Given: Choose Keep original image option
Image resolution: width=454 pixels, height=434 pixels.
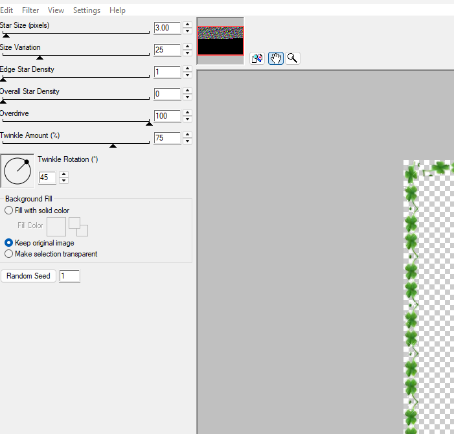Looking at the screenshot, I should (8, 243).
